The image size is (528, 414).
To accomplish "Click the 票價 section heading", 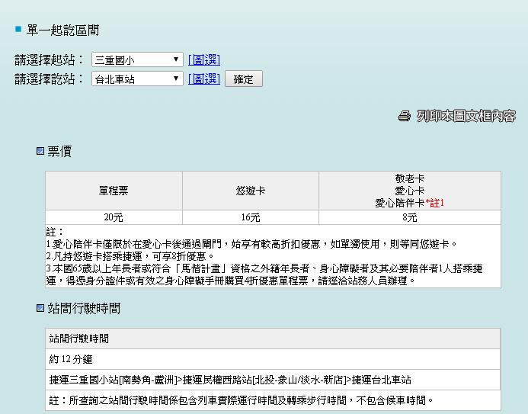I will pyautogui.click(x=59, y=151).
